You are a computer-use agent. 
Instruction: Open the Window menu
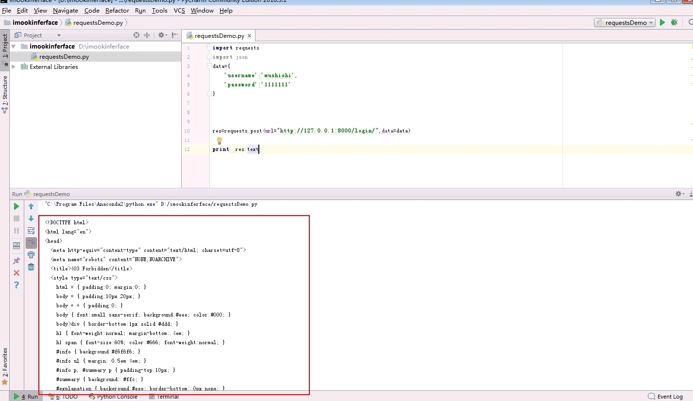[x=202, y=10]
